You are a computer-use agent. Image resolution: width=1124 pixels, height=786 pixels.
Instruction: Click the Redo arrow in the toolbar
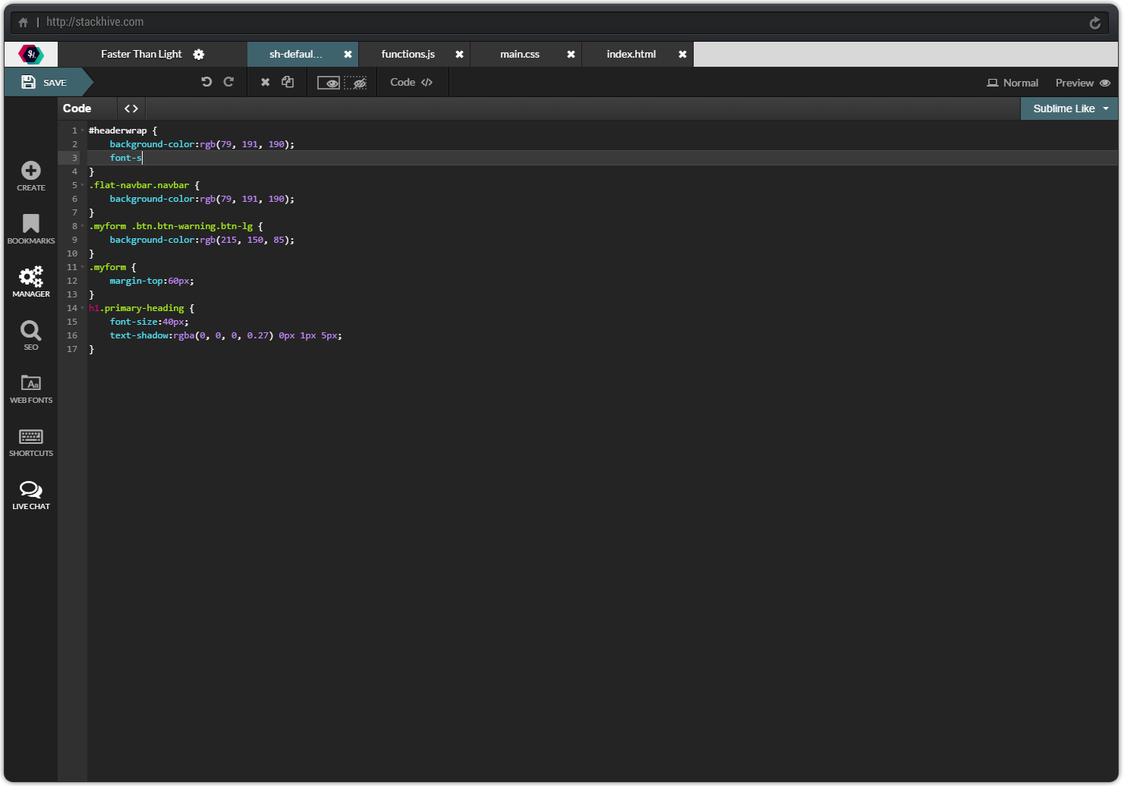(x=228, y=81)
